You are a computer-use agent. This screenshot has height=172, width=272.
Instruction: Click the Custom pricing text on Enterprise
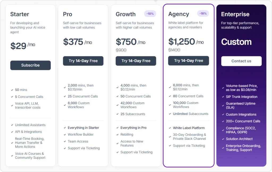pyautogui.click(x=236, y=42)
